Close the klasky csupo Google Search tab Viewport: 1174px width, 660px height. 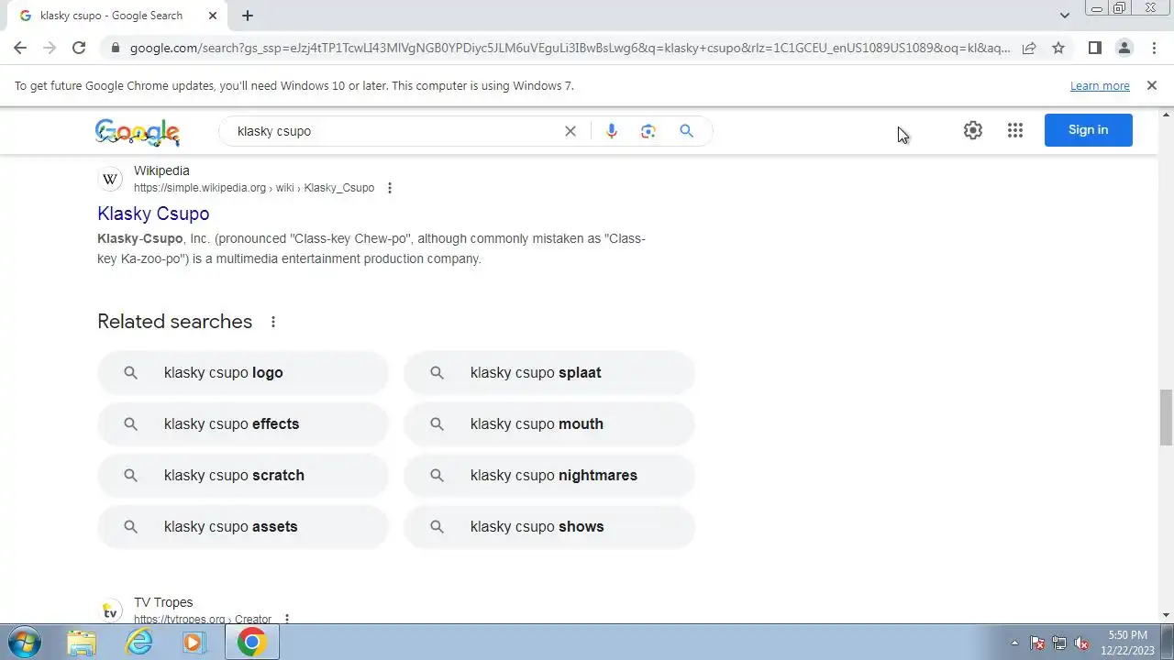(x=213, y=16)
